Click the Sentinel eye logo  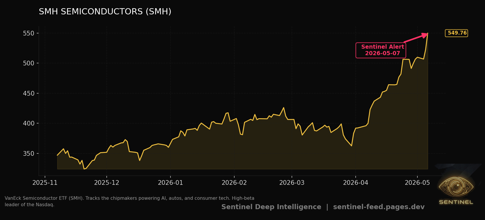[456, 186]
